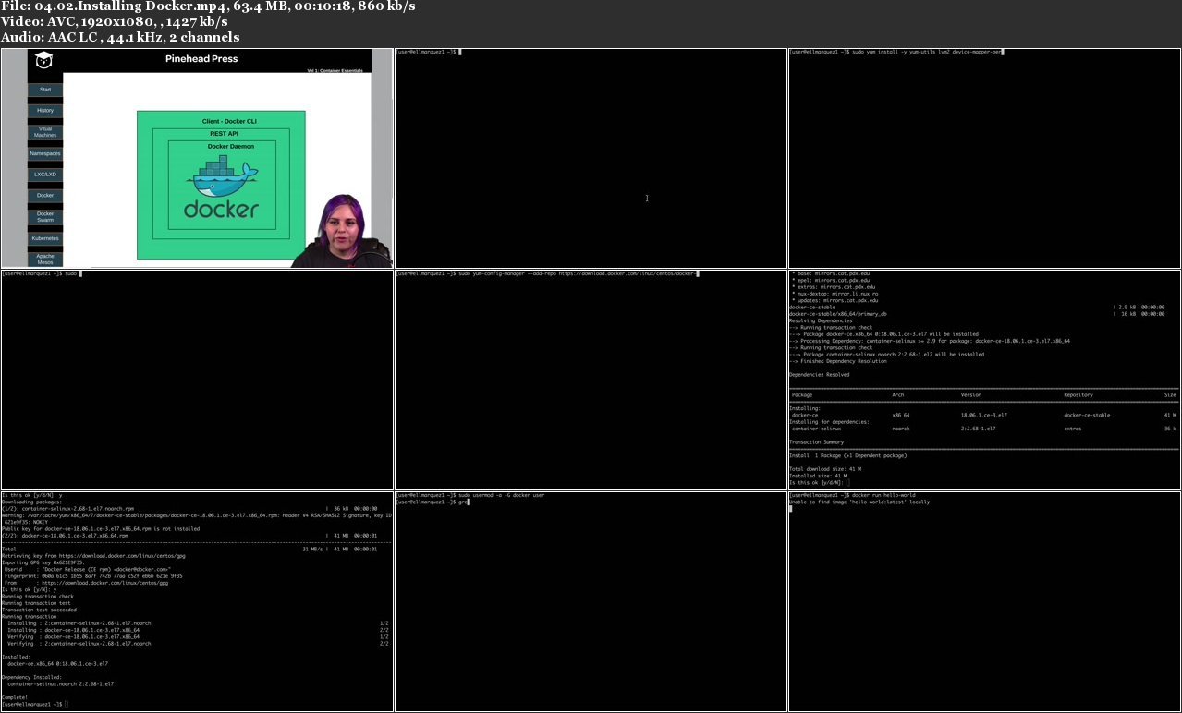
Task: Click 'sudo yum-config-manager --add-repo' command line
Action: pyautogui.click(x=546, y=273)
